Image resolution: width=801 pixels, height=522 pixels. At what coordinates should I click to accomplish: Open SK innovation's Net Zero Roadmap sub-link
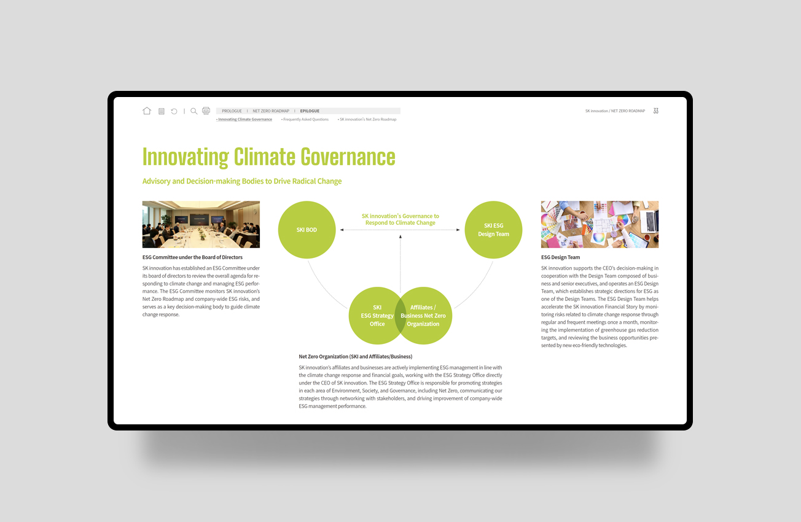tap(367, 119)
